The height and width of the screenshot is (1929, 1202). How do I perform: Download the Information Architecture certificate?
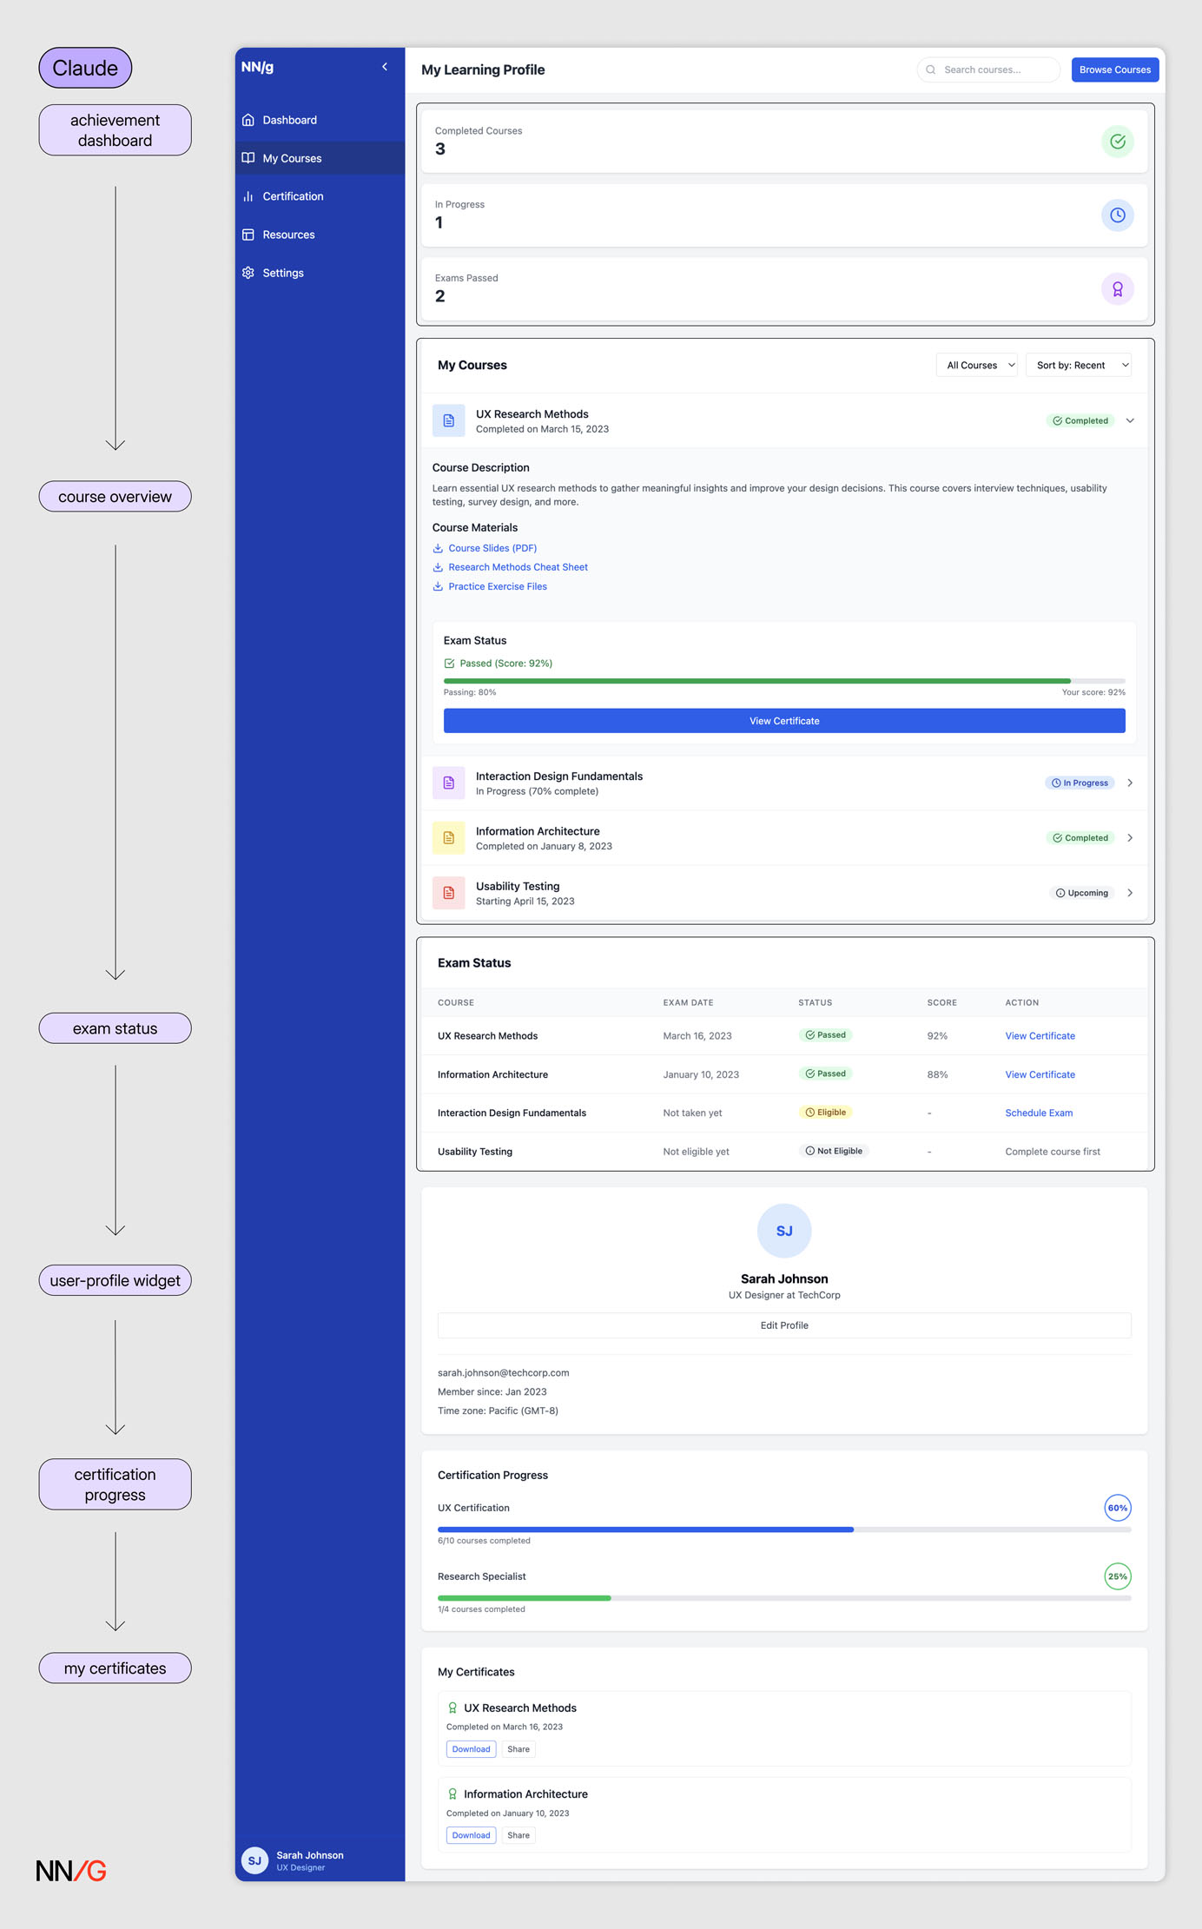click(x=472, y=1835)
